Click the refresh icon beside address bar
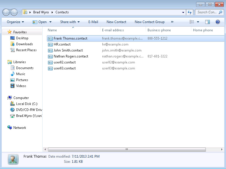Screen dimensions: 226x169 [x=190, y=12]
